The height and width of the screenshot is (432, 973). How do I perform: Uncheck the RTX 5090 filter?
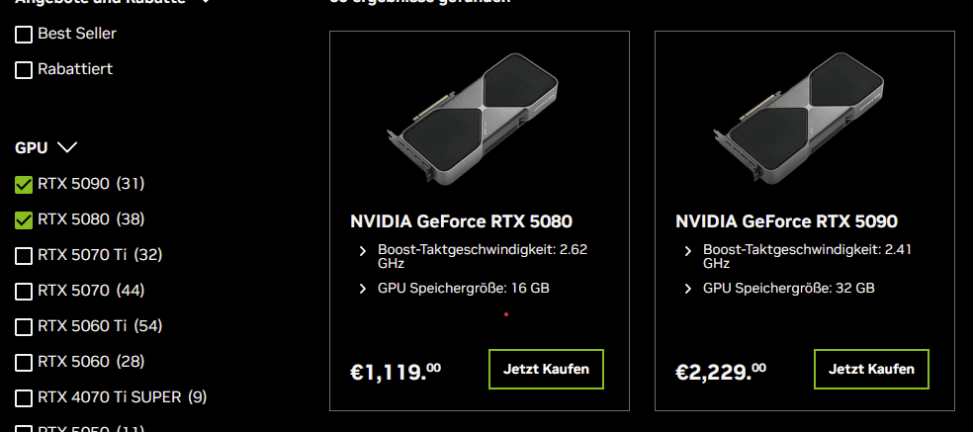pyautogui.click(x=25, y=184)
